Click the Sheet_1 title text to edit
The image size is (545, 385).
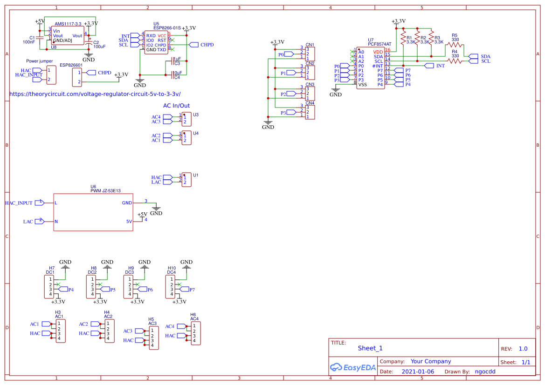click(x=370, y=348)
